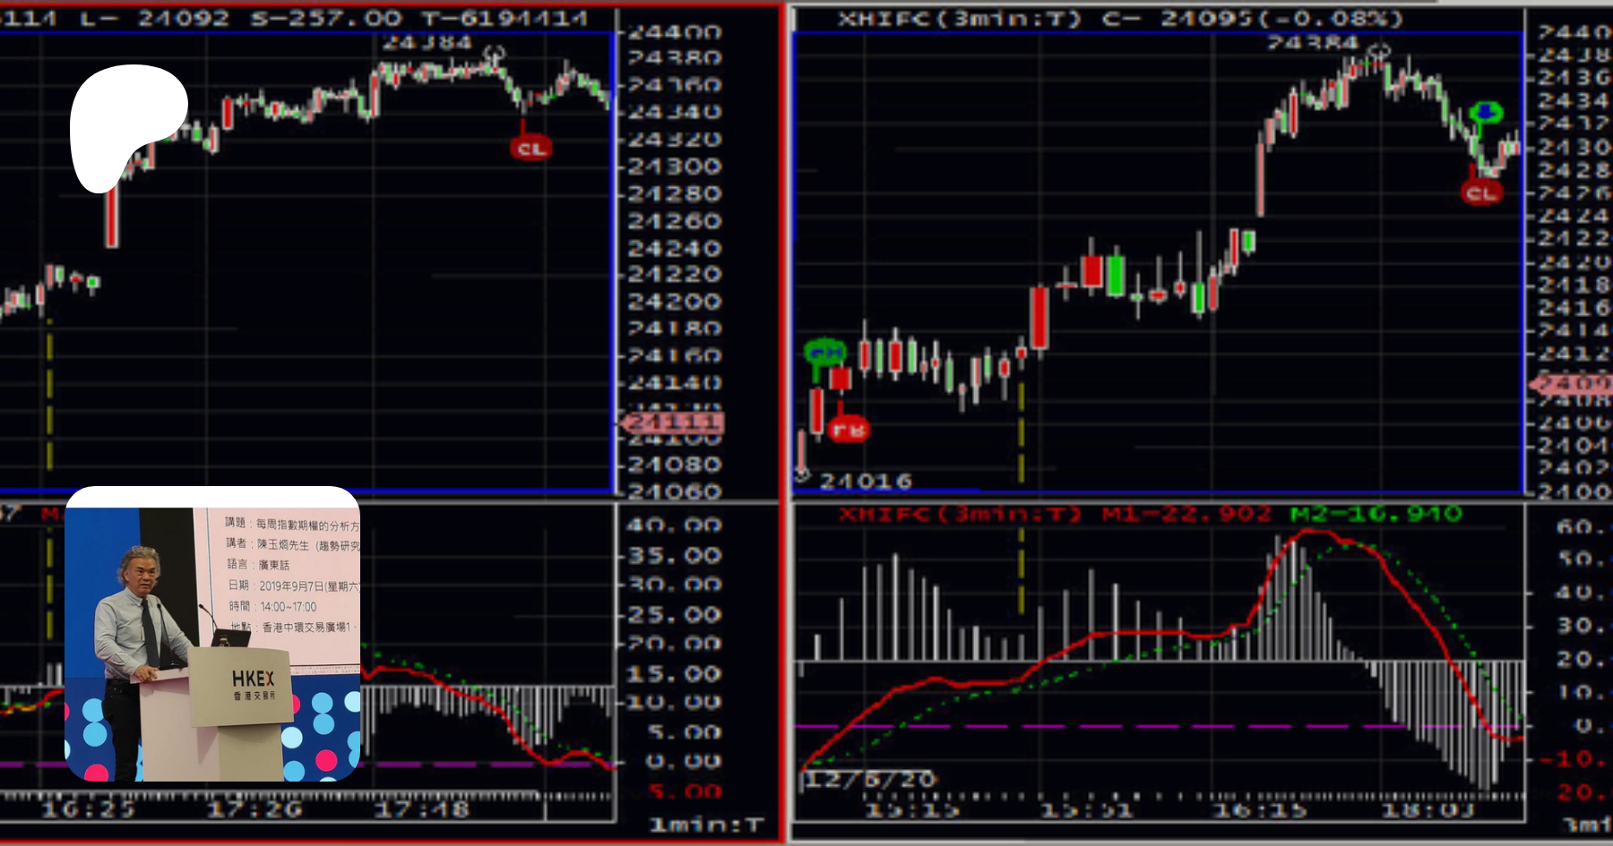Click the 1min:T timeframe label
This screenshot has width=1613, height=846.
coord(706,825)
